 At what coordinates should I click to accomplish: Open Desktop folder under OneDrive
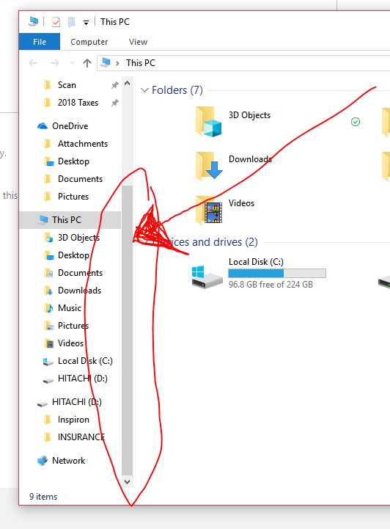click(73, 161)
